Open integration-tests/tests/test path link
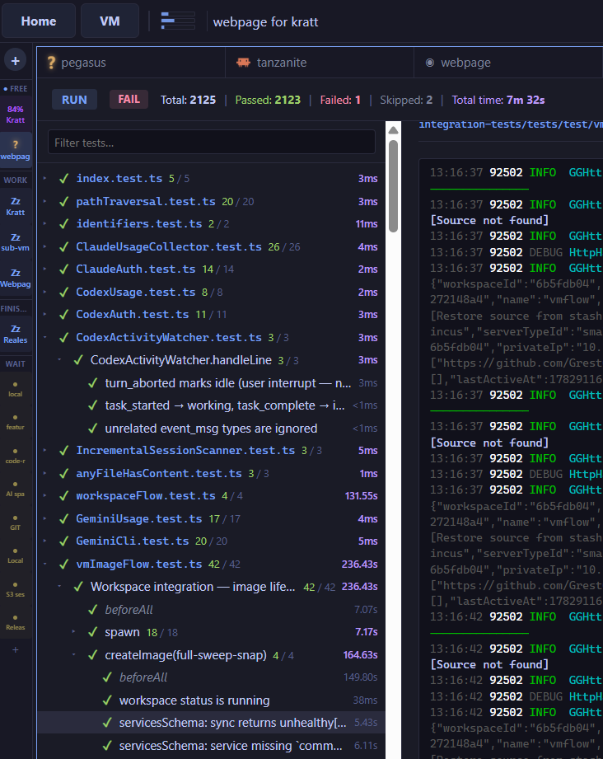 pyautogui.click(x=511, y=124)
